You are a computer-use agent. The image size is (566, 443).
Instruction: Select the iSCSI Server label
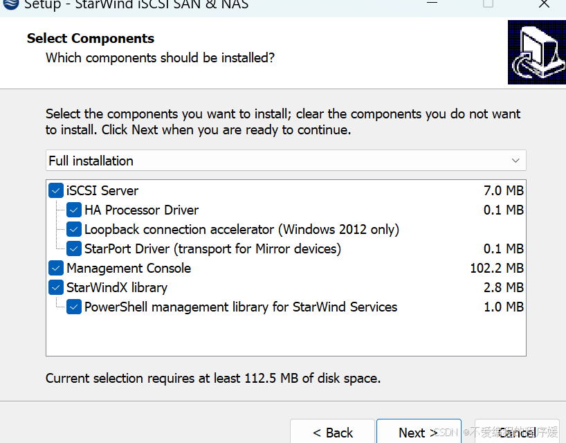(102, 190)
